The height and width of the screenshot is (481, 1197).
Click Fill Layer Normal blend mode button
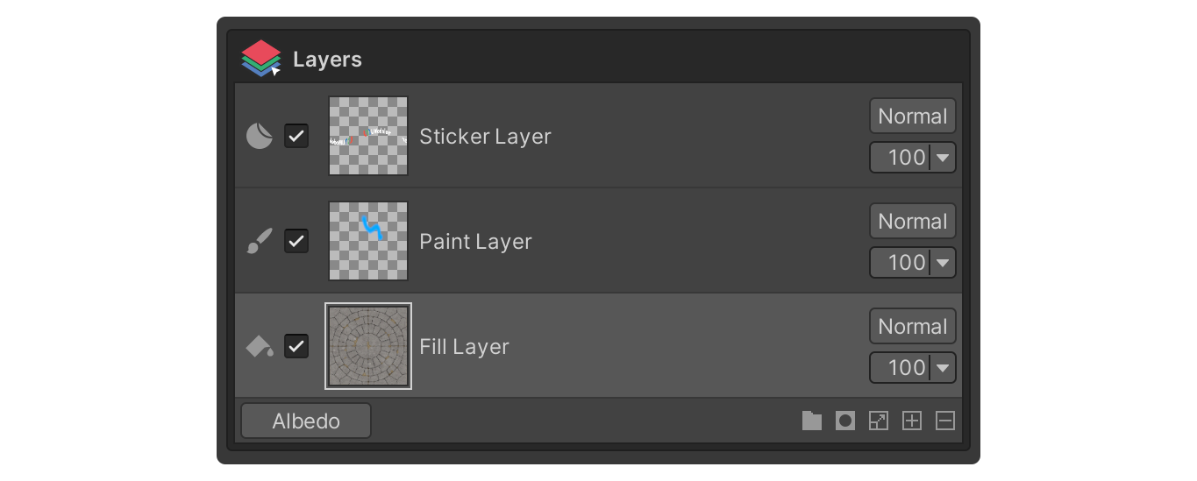coord(912,327)
